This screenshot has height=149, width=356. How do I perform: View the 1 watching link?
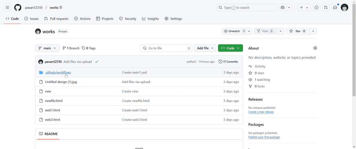259,80
